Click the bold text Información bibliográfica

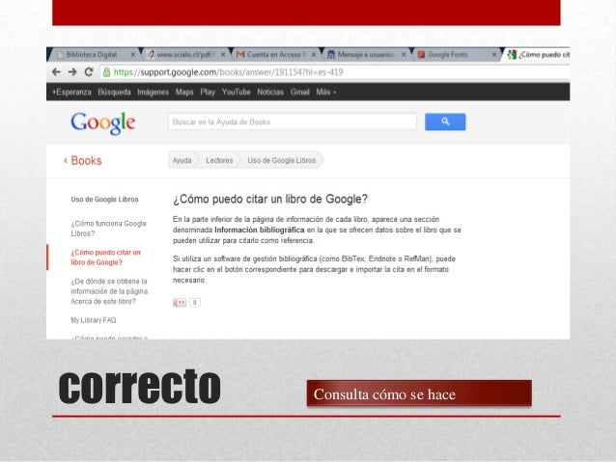click(x=260, y=230)
